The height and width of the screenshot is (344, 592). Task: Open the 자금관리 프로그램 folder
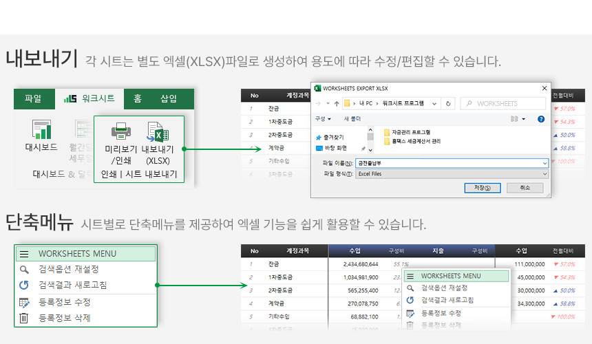pos(410,132)
